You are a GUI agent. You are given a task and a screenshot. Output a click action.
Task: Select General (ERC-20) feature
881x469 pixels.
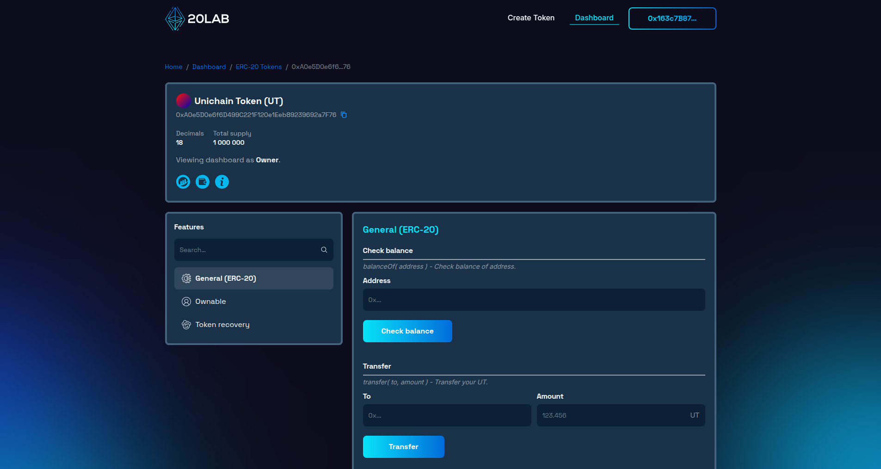pos(253,278)
